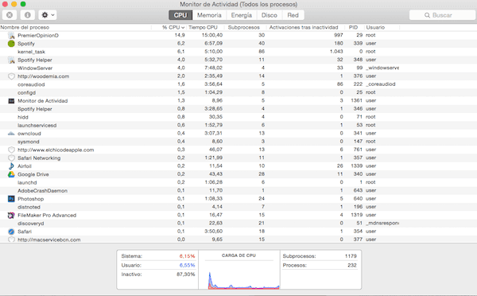Select the hidd process name
This screenshot has height=296, width=477.
click(23, 117)
